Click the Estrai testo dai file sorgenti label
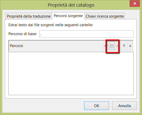Viewport: 142px width, 115px height. coord(51,25)
